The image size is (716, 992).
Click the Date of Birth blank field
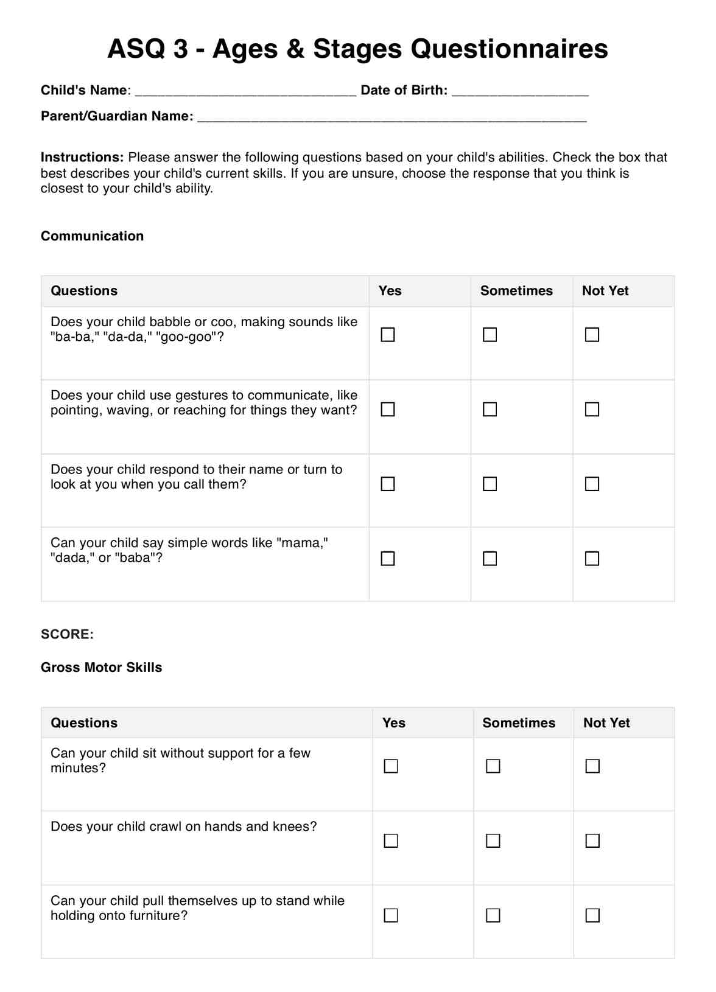click(520, 91)
